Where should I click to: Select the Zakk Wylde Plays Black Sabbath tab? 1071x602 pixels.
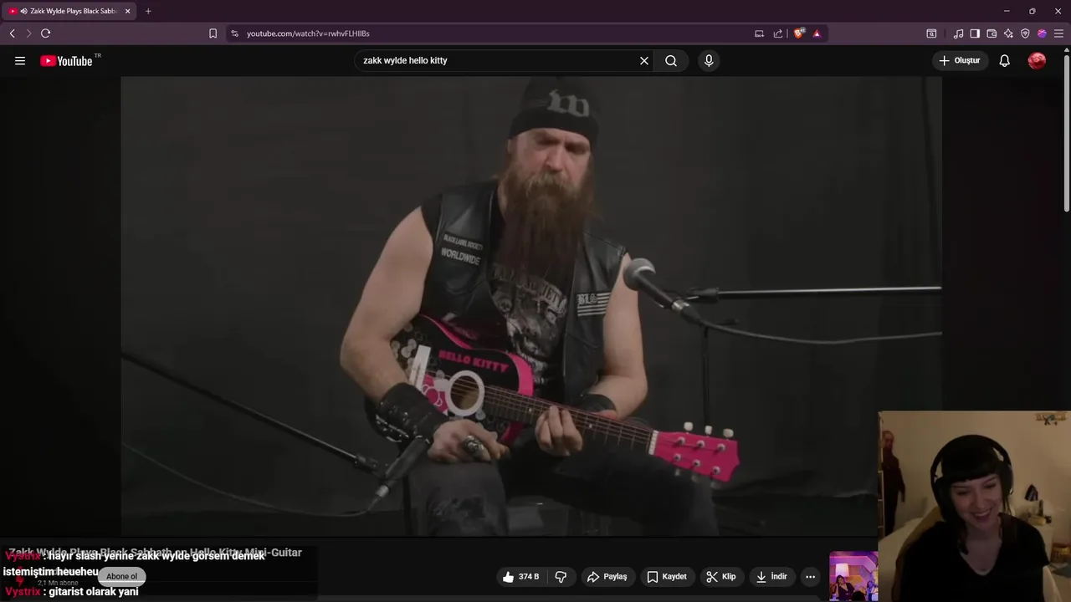click(69, 11)
